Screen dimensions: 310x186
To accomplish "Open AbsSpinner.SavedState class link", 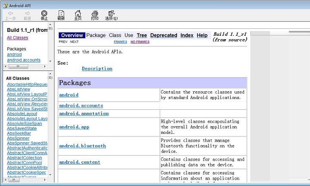I will 27,143.
